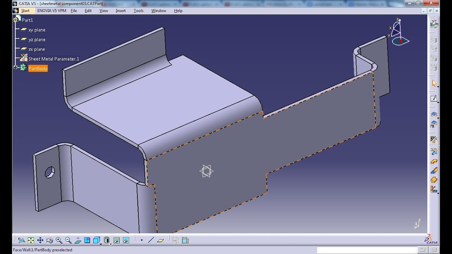Viewport: 452px width, 254px height.
Task: Click the Hide/Show icon
Action: click(117, 240)
